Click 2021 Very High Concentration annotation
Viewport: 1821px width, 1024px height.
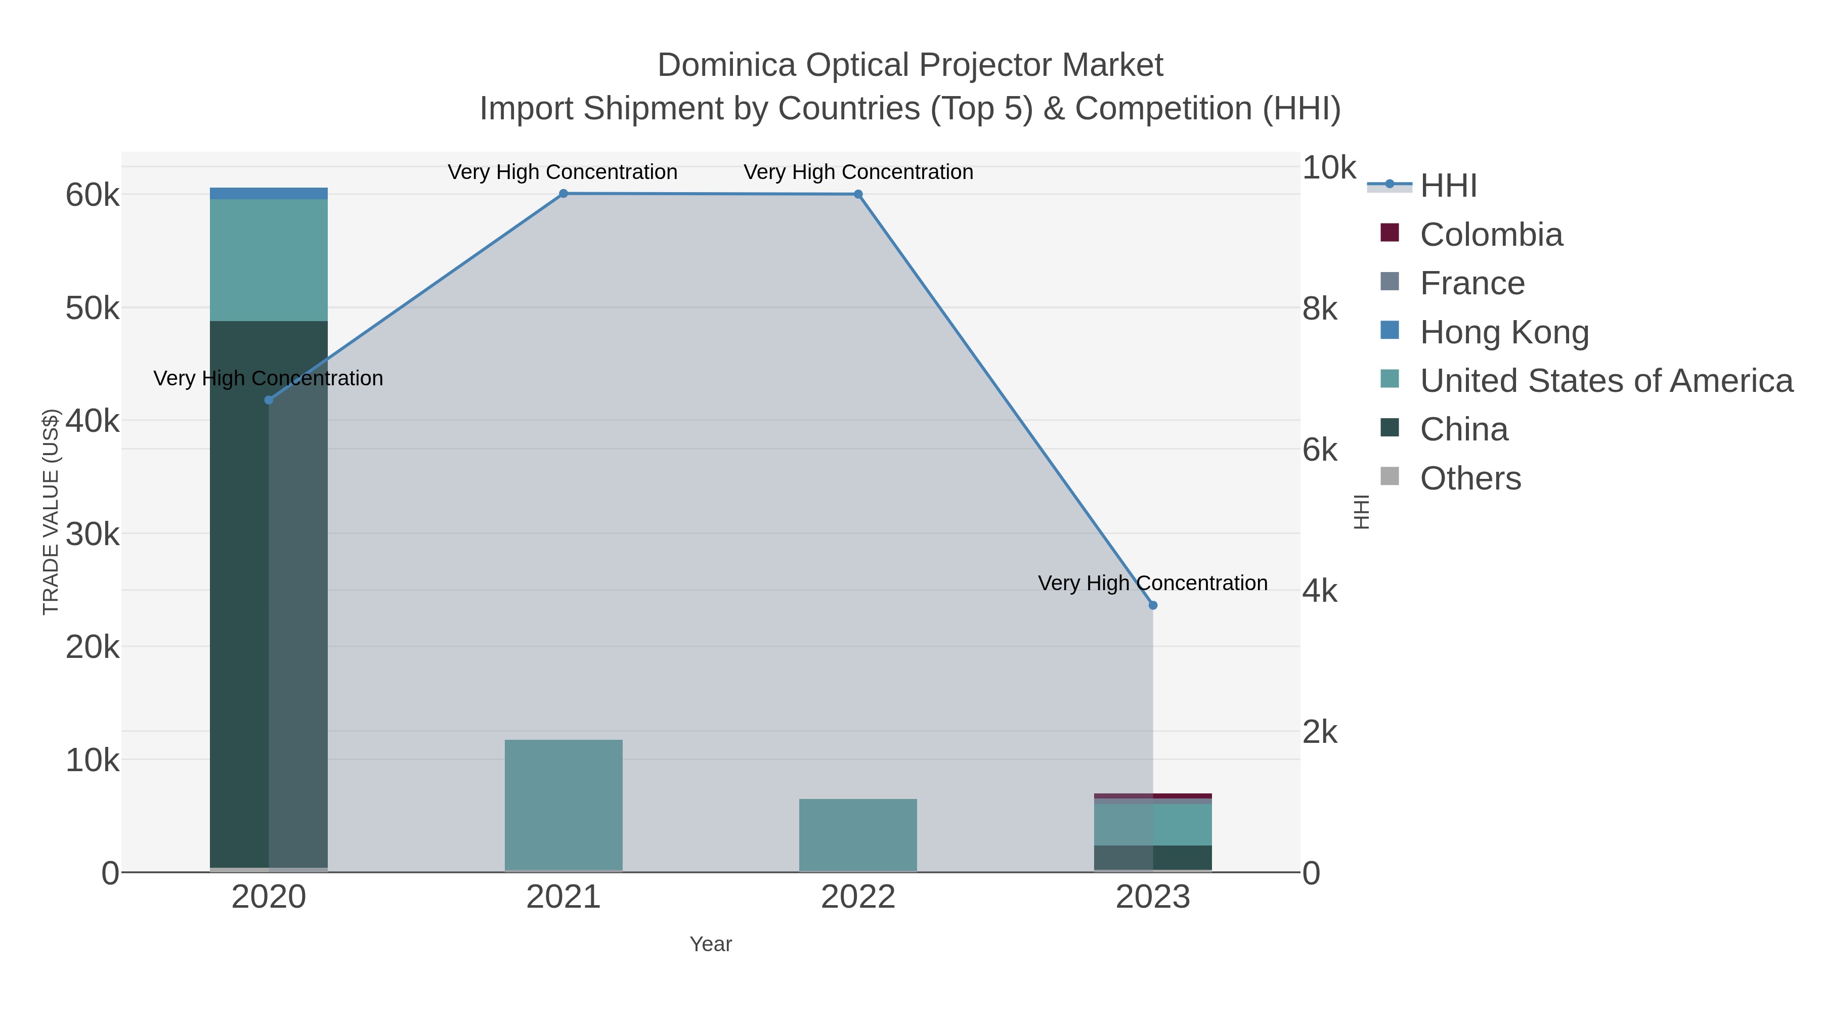point(562,172)
